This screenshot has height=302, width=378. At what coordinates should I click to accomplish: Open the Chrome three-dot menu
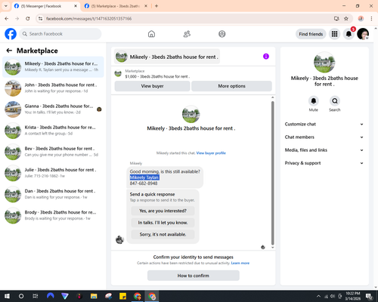pos(371,19)
